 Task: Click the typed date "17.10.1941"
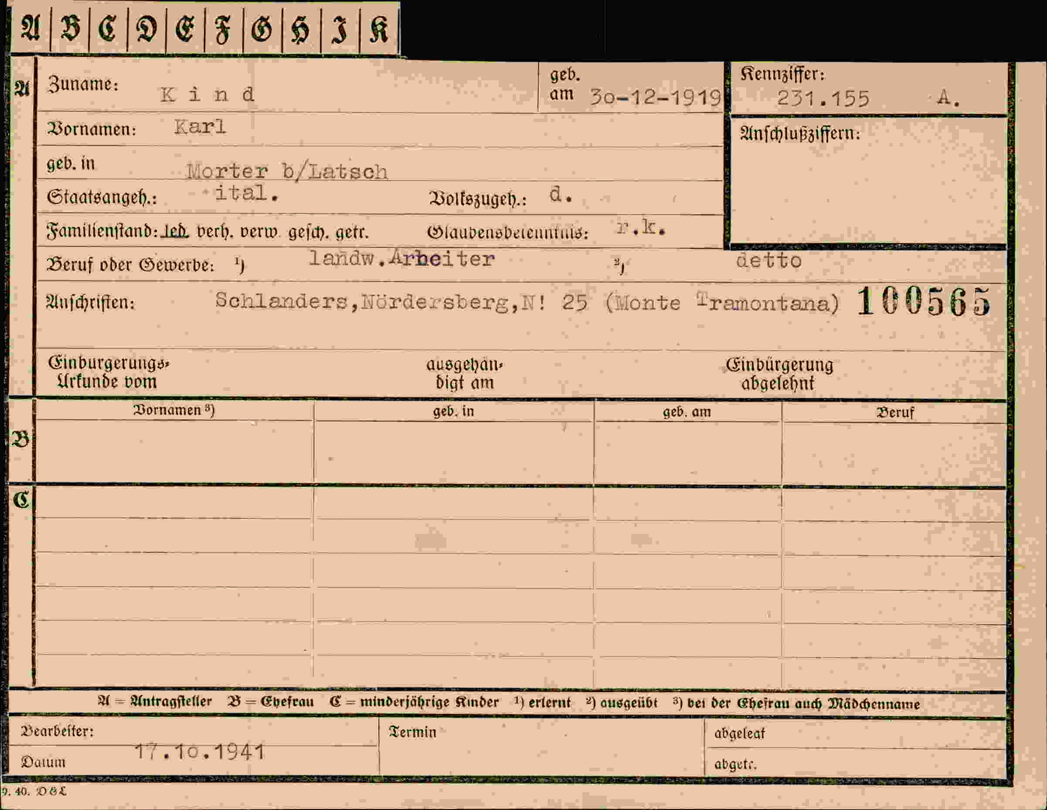[x=200, y=752]
